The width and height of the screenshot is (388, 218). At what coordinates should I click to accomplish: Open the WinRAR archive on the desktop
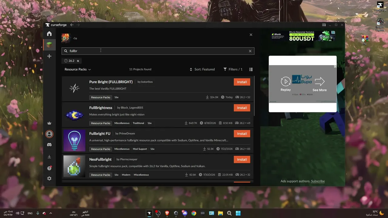coord(365,40)
